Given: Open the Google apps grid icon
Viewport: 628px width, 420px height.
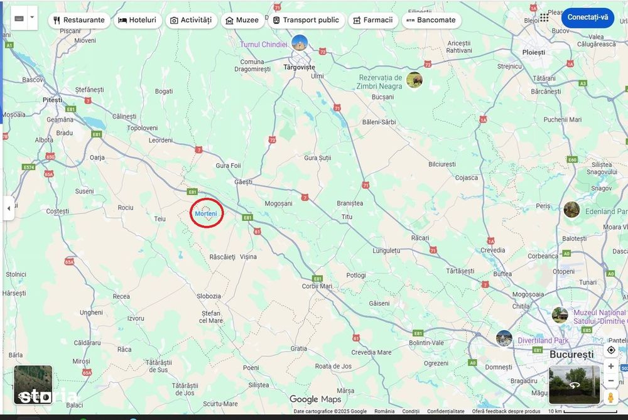Looking at the screenshot, I should (x=544, y=18).
